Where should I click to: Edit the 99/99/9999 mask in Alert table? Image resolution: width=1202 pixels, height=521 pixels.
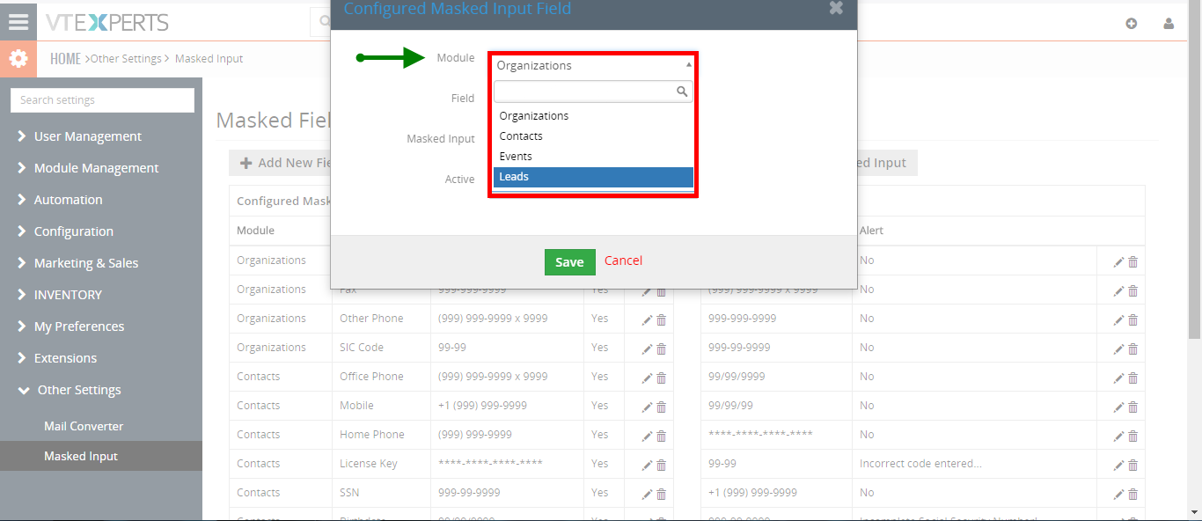[1118, 378]
